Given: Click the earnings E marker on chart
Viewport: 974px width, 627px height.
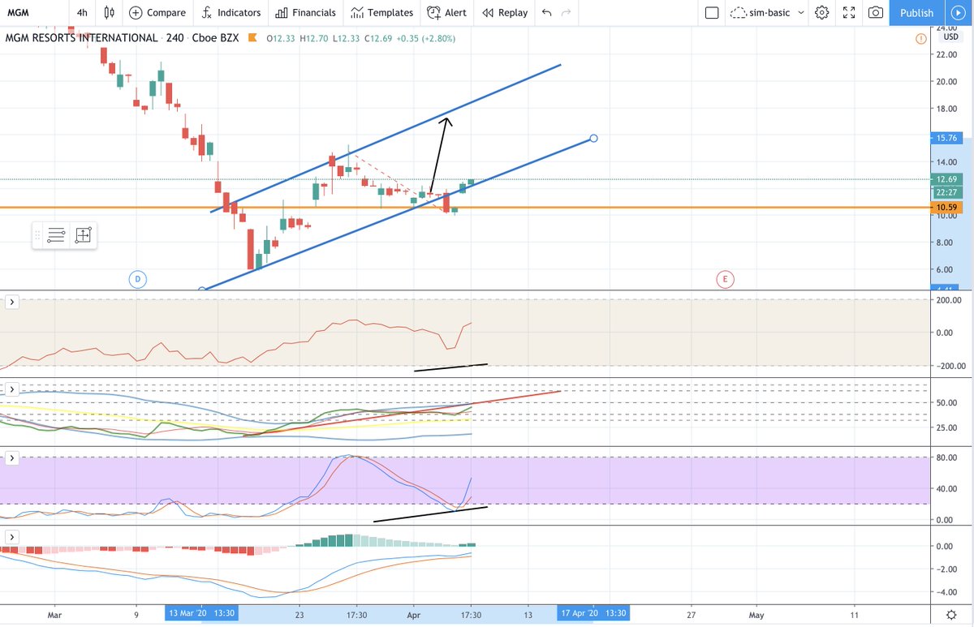Looking at the screenshot, I should tap(725, 280).
